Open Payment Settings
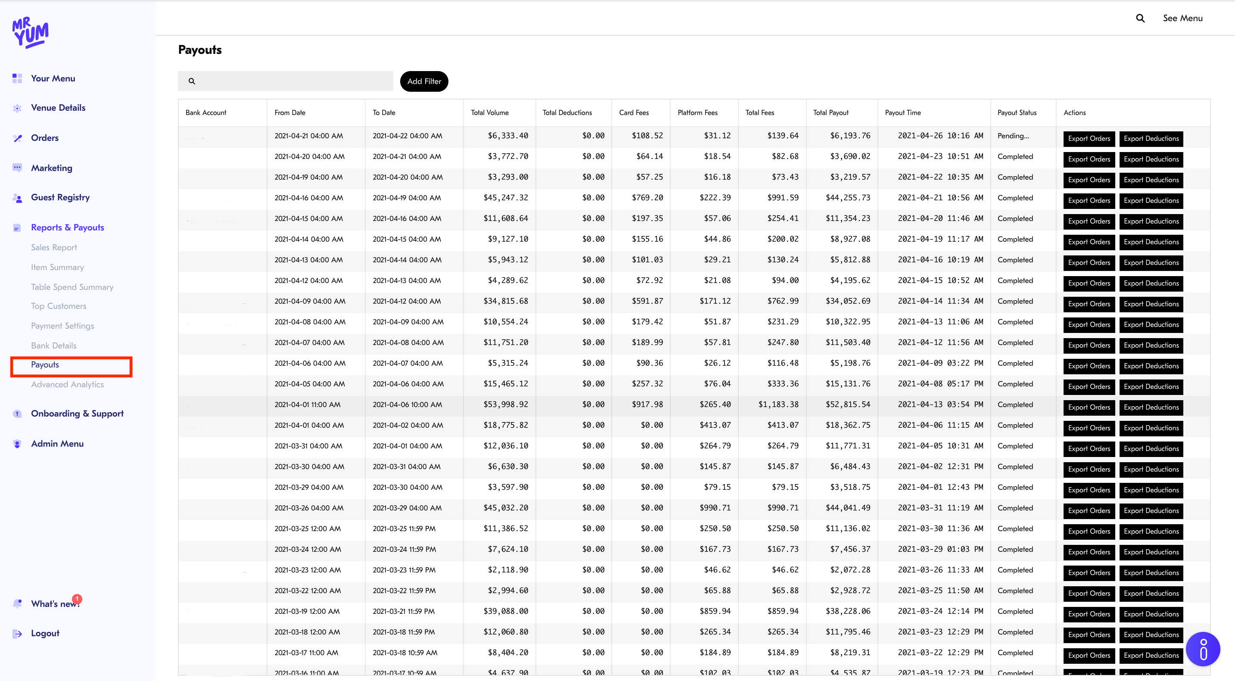The width and height of the screenshot is (1235, 681). point(62,326)
